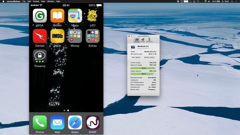Open the WiMP music app
This screenshot has width=240, height=135.
click(93, 123)
